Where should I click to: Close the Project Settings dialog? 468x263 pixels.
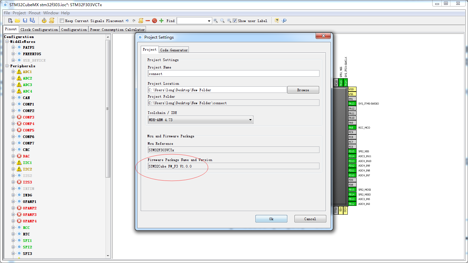(x=323, y=36)
